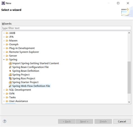Expand the SVN category
This screenshot has width=133, height=127.
[x=4, y=93]
